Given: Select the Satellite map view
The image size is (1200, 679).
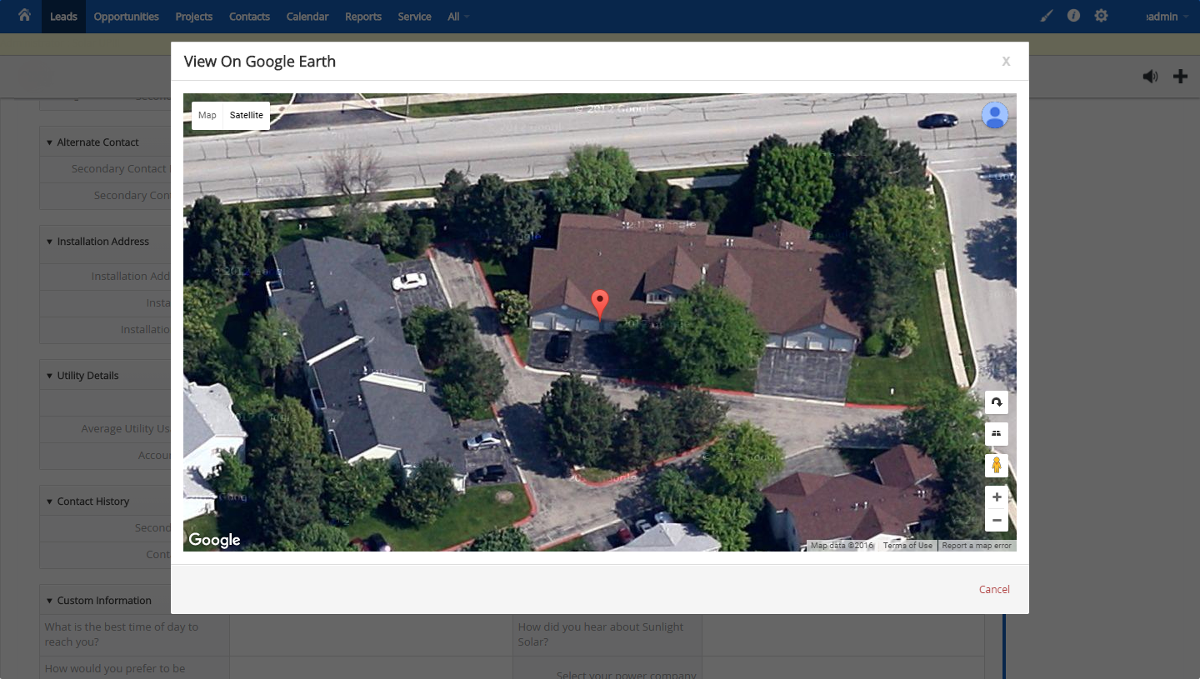Looking at the screenshot, I should pyautogui.click(x=247, y=116).
